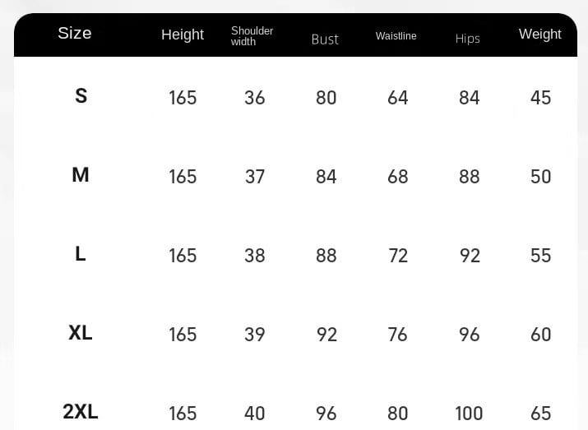The image size is (588, 430).
Task: Click the Shoulder width header
Action: pyautogui.click(x=252, y=36)
